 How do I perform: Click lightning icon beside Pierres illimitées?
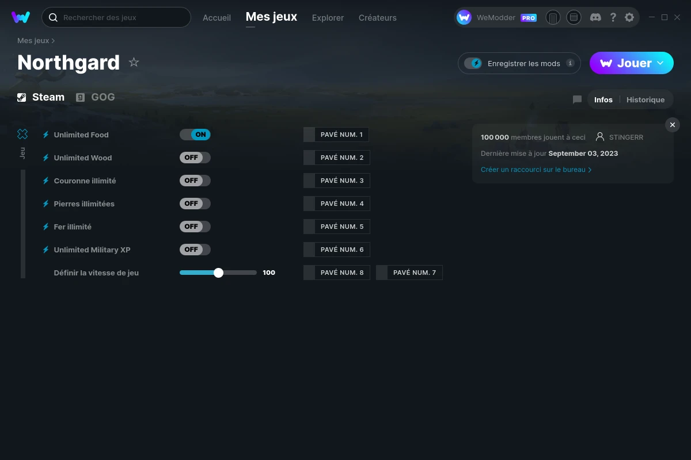pyautogui.click(x=45, y=204)
